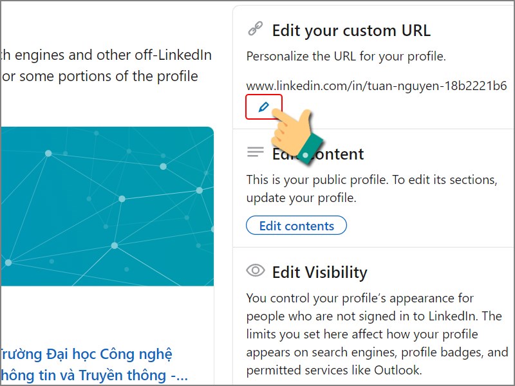Click the "update your profile." text line
The width and height of the screenshot is (515, 386).
coord(301,198)
